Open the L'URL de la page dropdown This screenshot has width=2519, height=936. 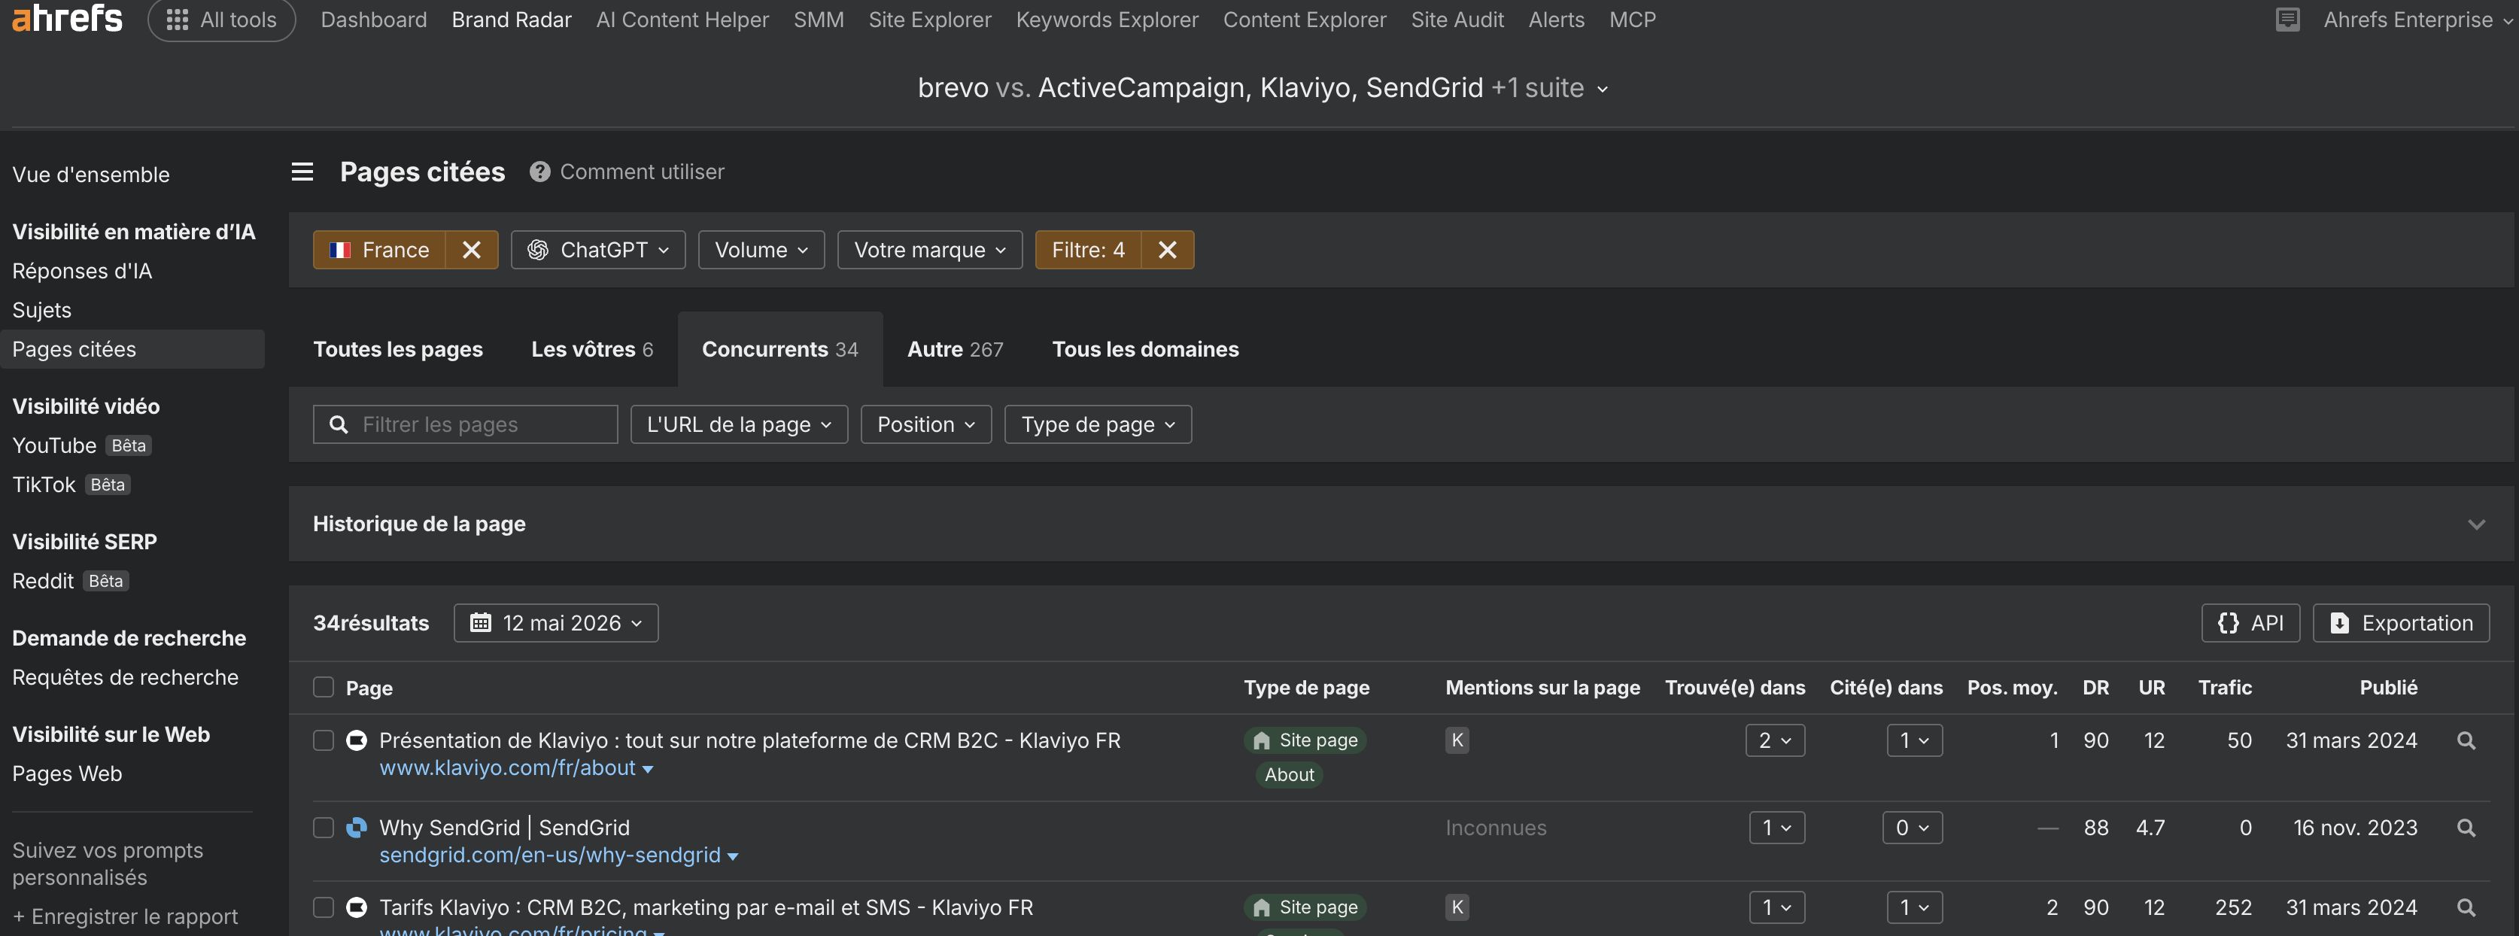[740, 424]
